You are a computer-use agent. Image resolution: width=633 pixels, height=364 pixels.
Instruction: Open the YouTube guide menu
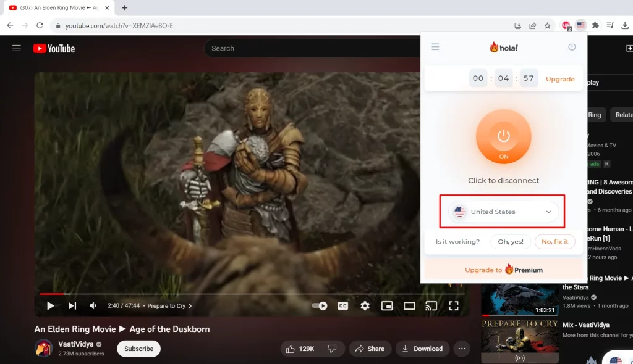click(x=16, y=48)
